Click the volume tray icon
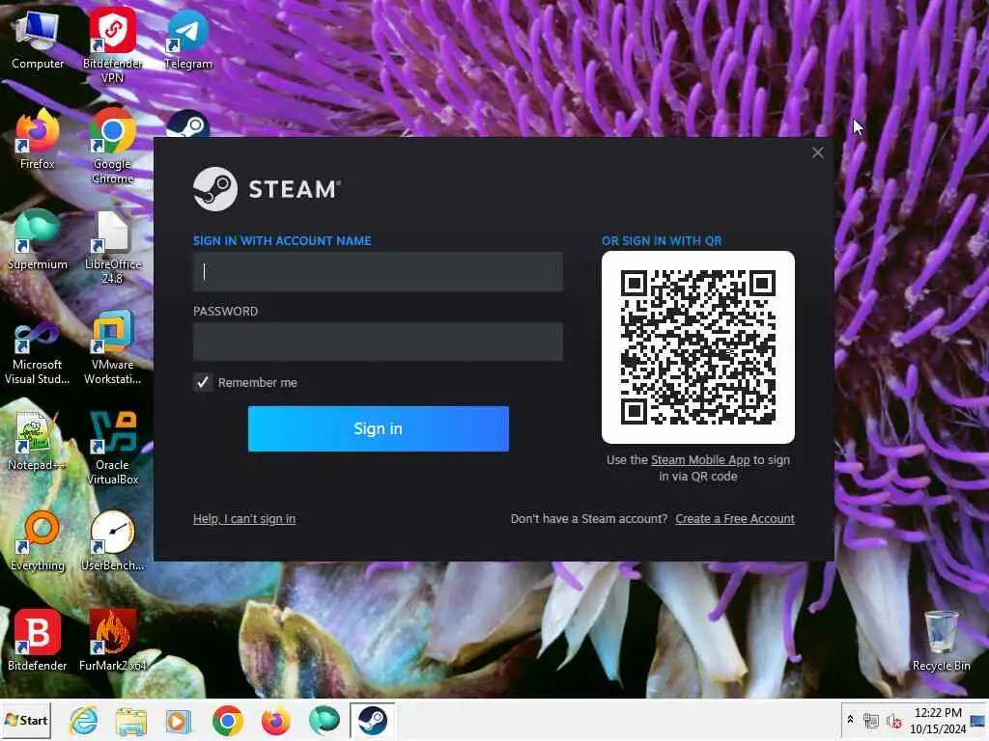Image resolution: width=989 pixels, height=741 pixels. [893, 721]
